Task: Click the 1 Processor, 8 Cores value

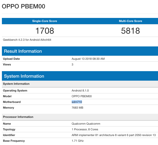Action: pyautogui.click(x=85, y=130)
